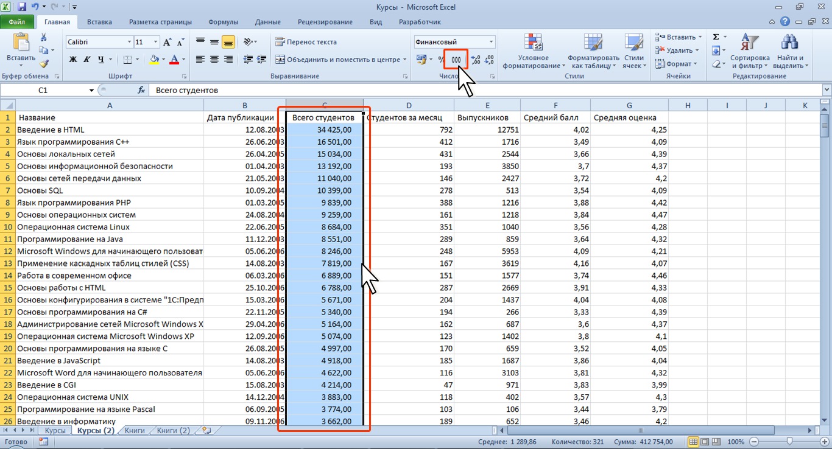The image size is (832, 449).
Task: Click the red font color A icon
Action: coord(175,60)
